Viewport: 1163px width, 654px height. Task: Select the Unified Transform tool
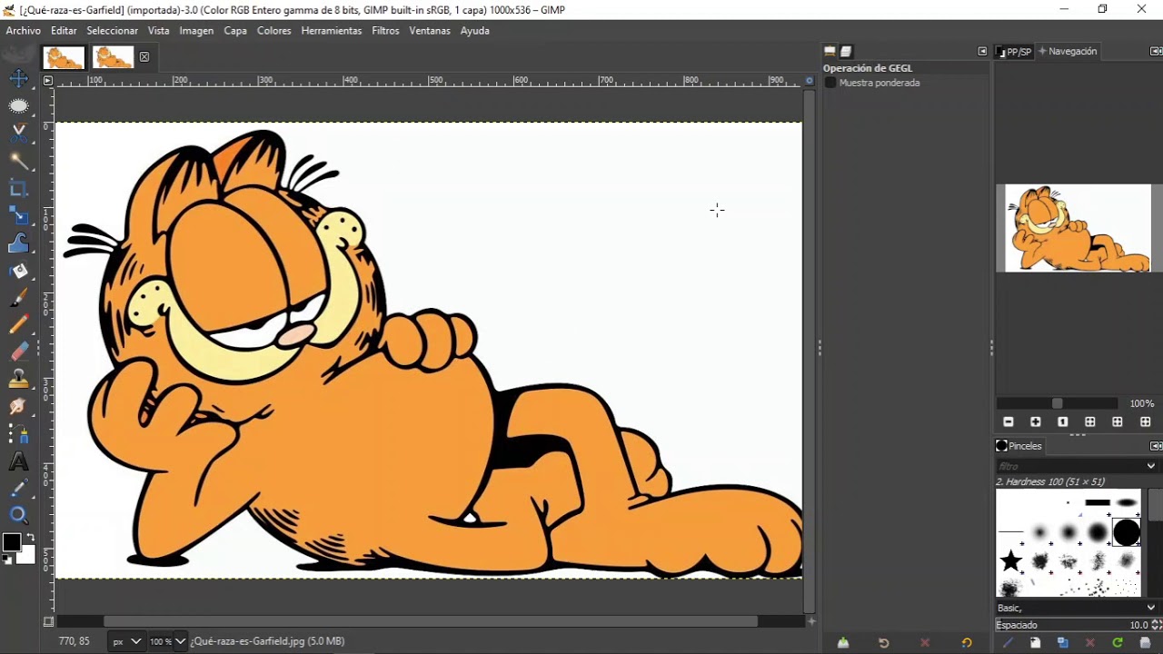[18, 215]
